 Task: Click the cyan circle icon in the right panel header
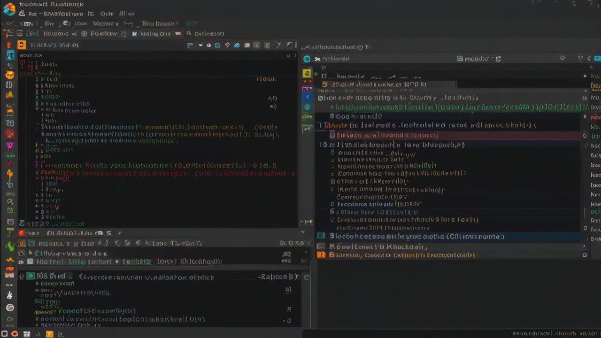click(x=307, y=59)
